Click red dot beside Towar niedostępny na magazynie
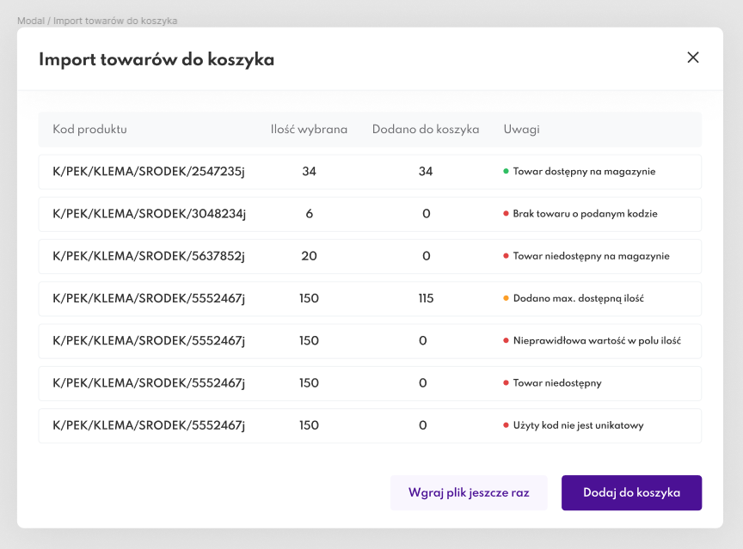 pos(506,256)
